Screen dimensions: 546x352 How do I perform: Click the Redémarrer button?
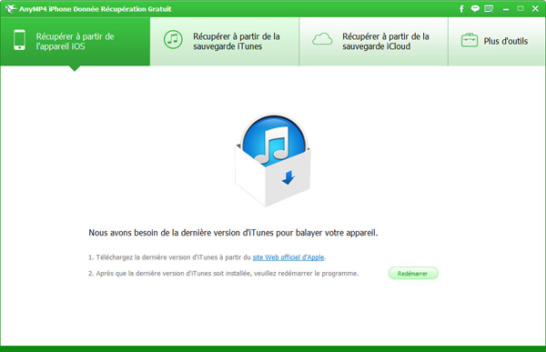(x=413, y=273)
